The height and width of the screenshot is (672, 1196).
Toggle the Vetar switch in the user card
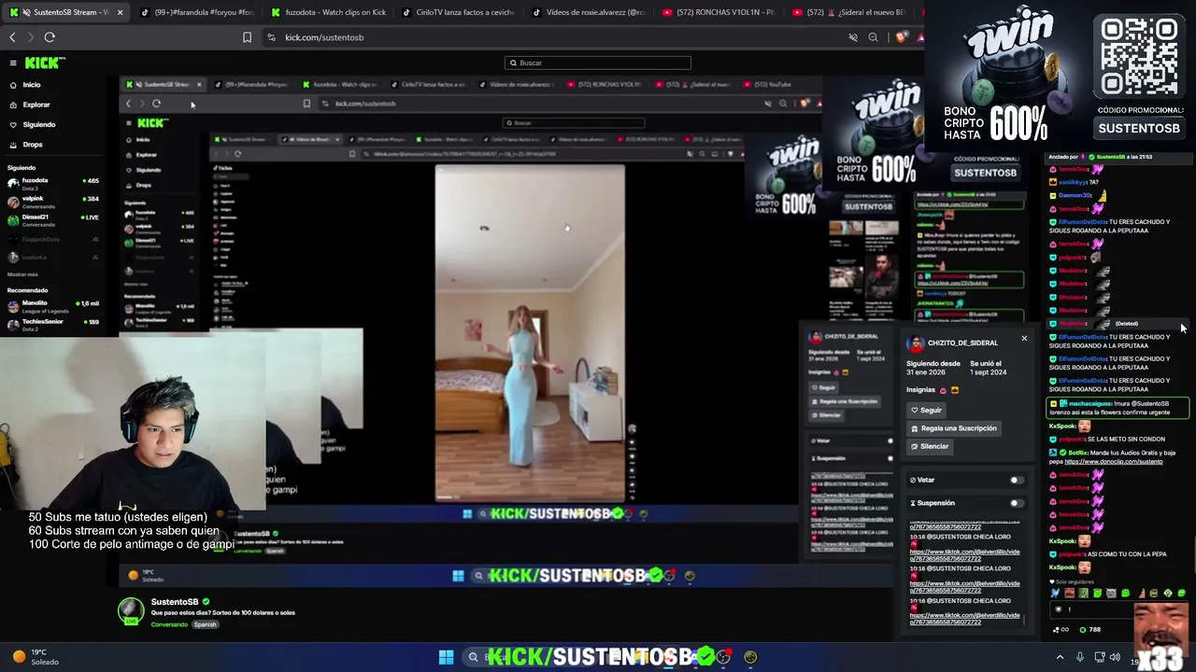pos(1017,480)
